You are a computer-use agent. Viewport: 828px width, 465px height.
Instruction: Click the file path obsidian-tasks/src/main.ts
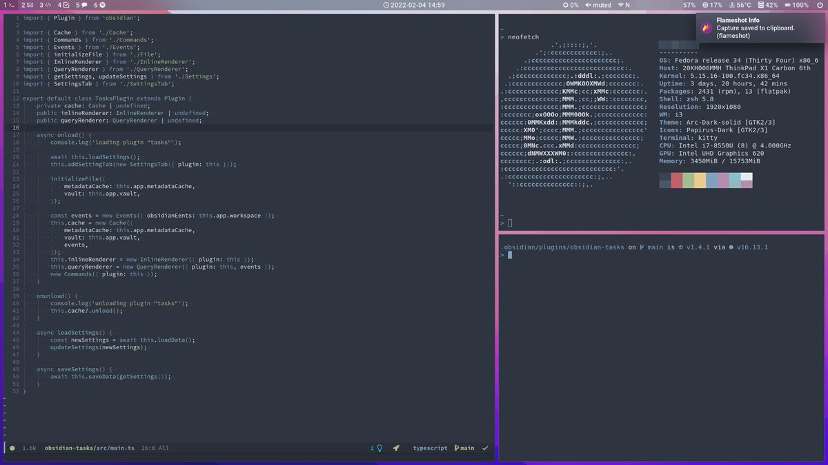click(x=90, y=448)
